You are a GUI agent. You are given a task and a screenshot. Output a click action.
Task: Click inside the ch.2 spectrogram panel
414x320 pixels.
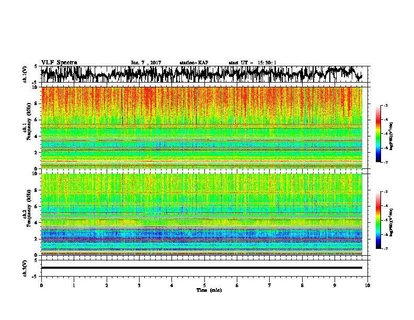tap(201, 214)
